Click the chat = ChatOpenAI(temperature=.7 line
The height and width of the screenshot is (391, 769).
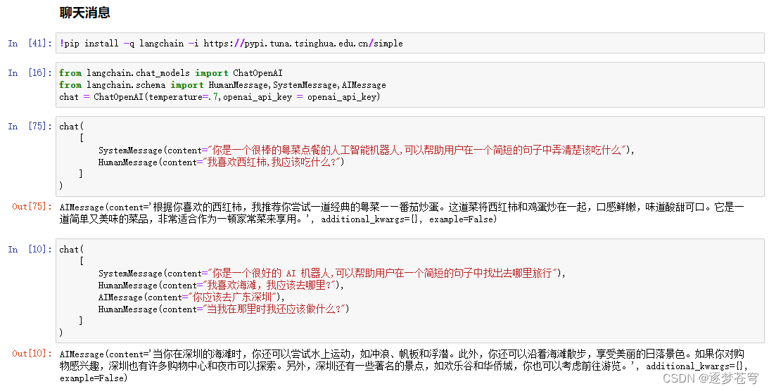(x=220, y=97)
